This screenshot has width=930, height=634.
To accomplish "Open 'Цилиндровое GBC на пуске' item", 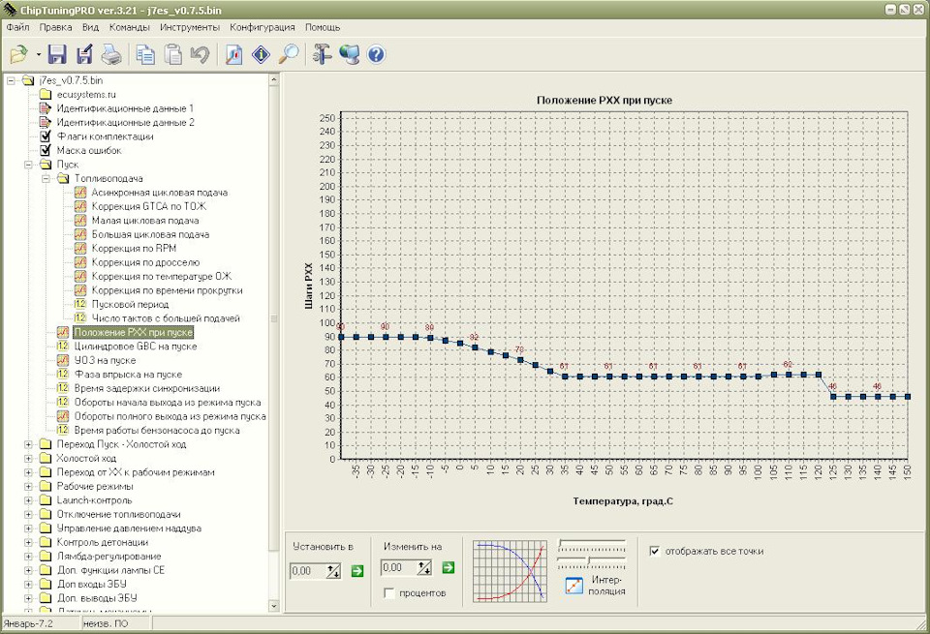I will click(136, 347).
